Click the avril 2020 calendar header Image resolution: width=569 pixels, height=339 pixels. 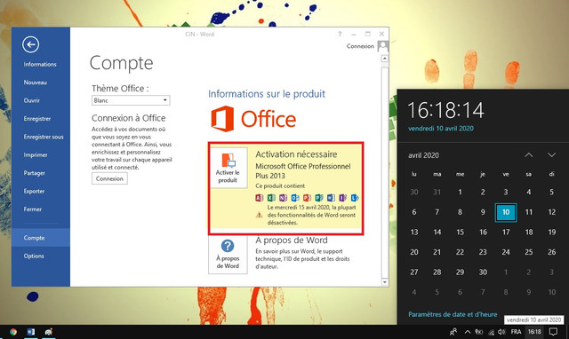point(423,155)
